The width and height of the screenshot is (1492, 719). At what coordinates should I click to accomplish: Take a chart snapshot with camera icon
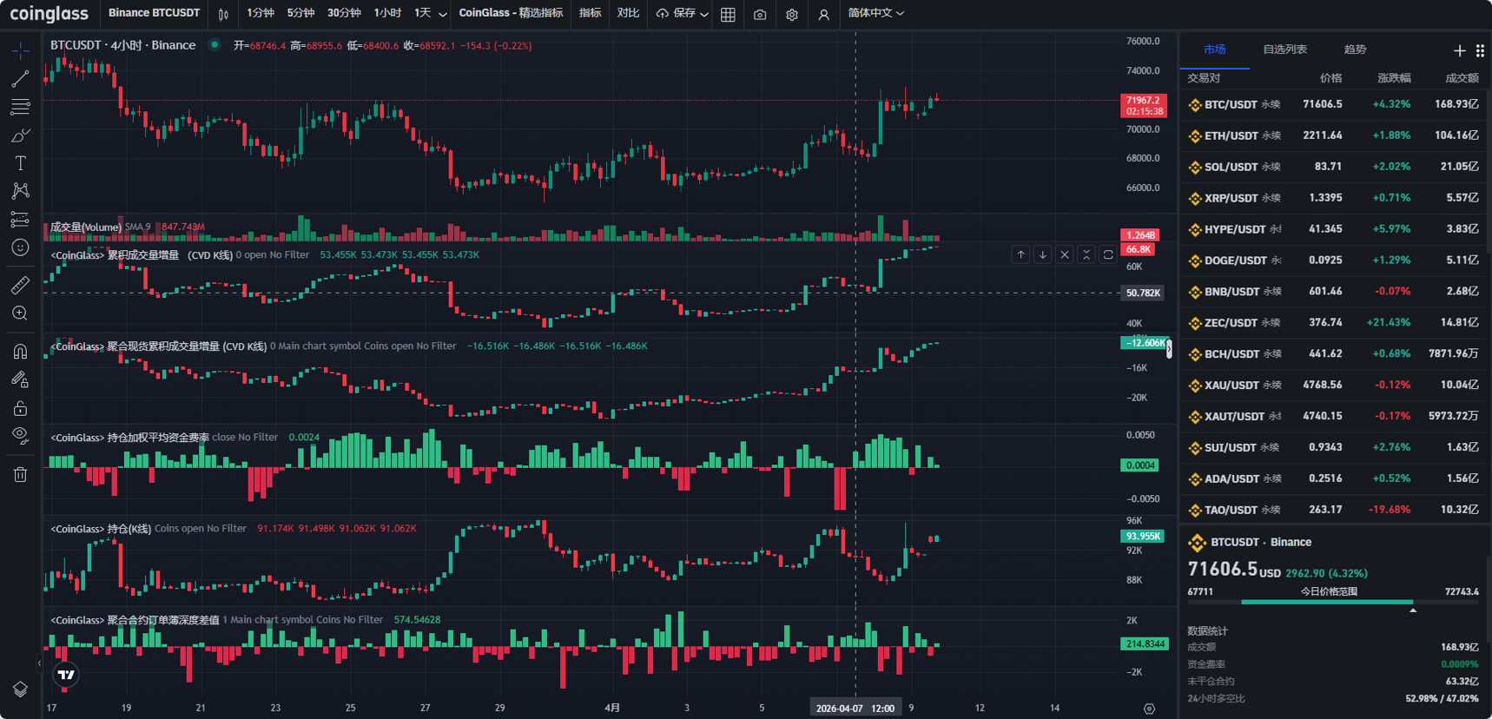[760, 14]
